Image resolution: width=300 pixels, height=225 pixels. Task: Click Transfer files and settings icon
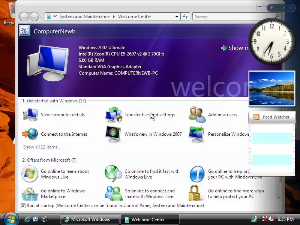tap(114, 115)
